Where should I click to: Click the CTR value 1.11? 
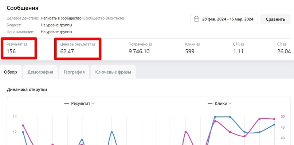click(x=238, y=51)
